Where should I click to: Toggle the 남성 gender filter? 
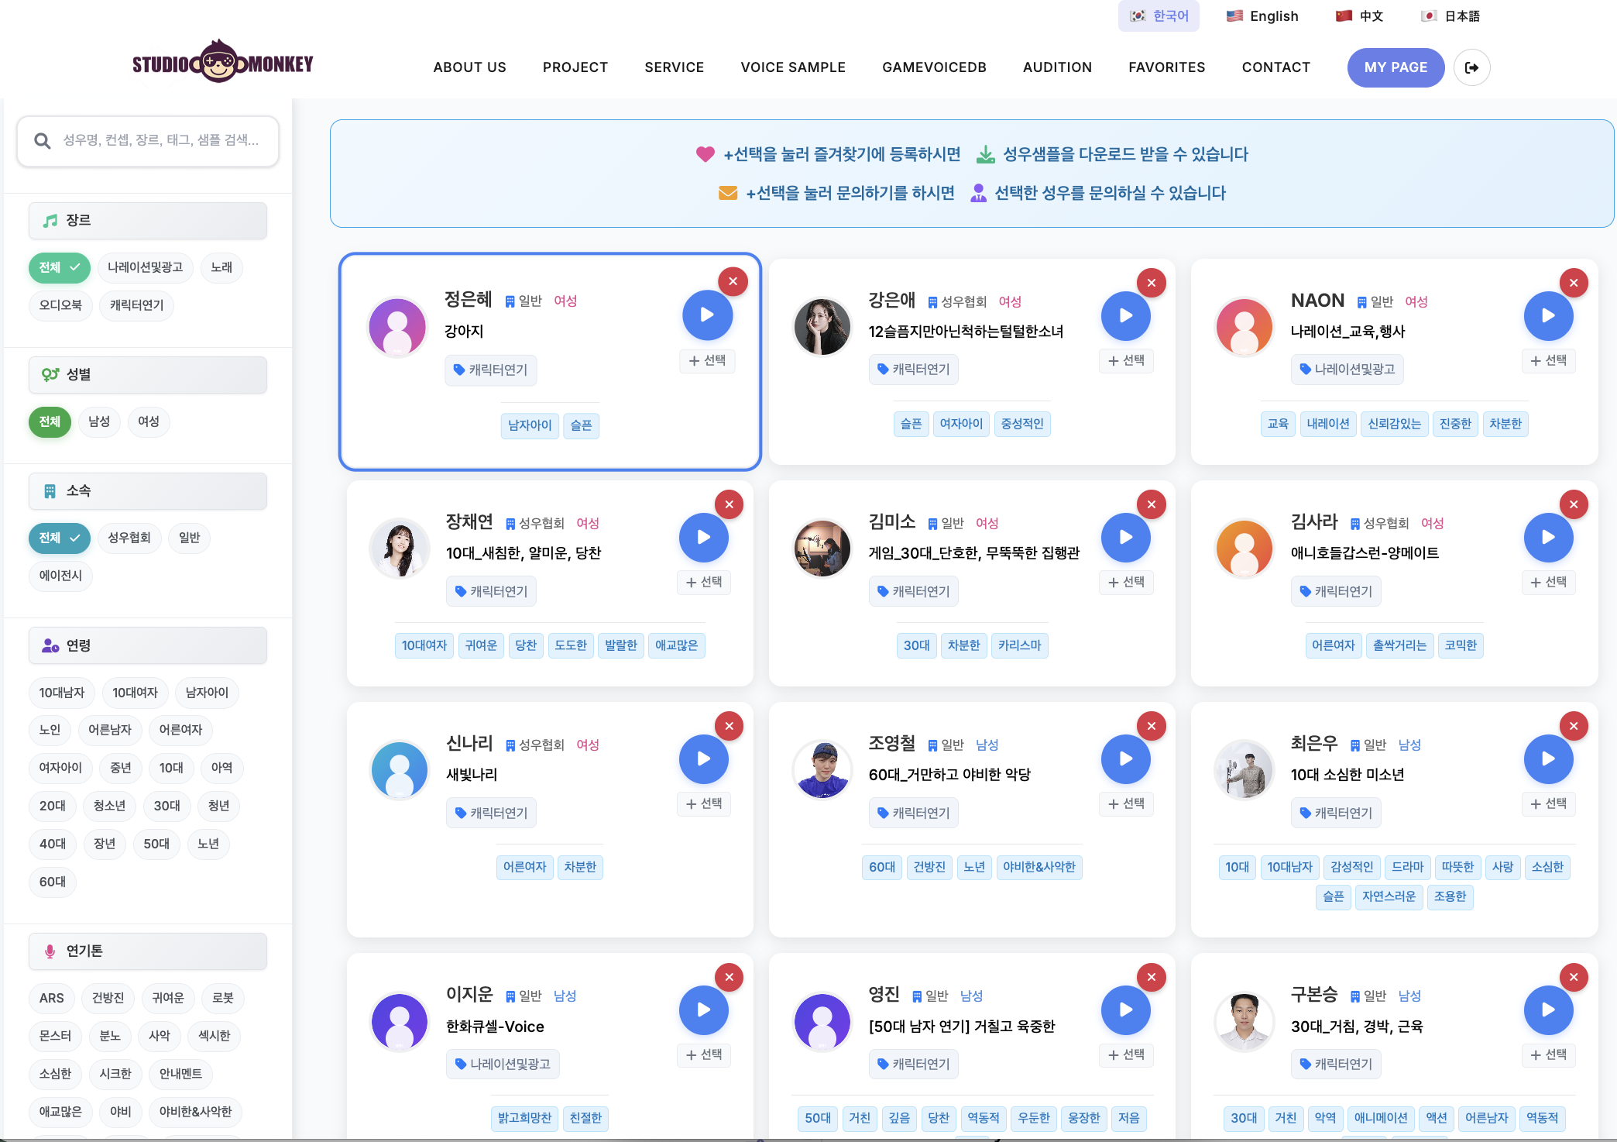(x=99, y=421)
